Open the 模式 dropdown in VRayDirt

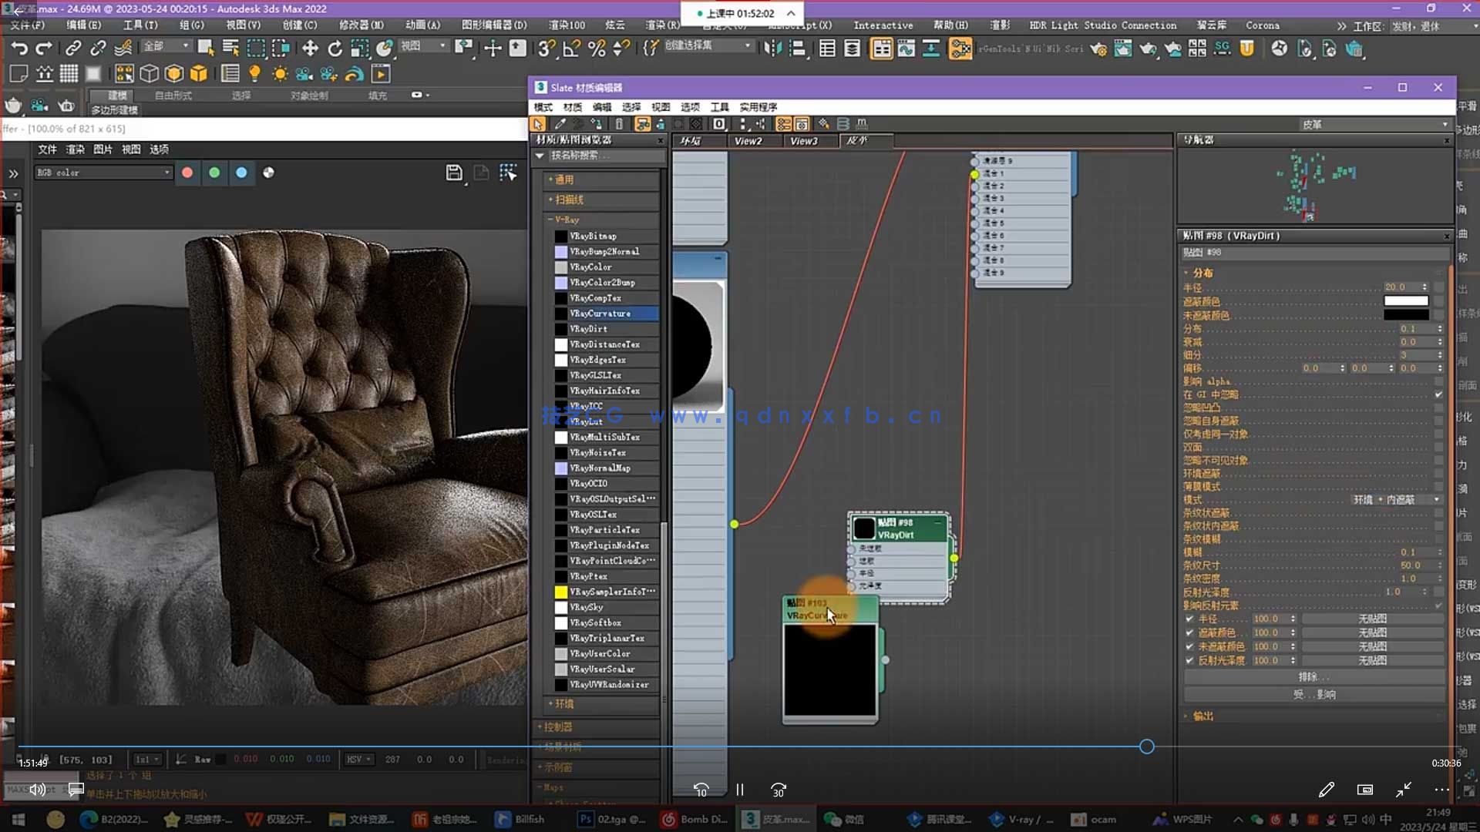pyautogui.click(x=1397, y=499)
